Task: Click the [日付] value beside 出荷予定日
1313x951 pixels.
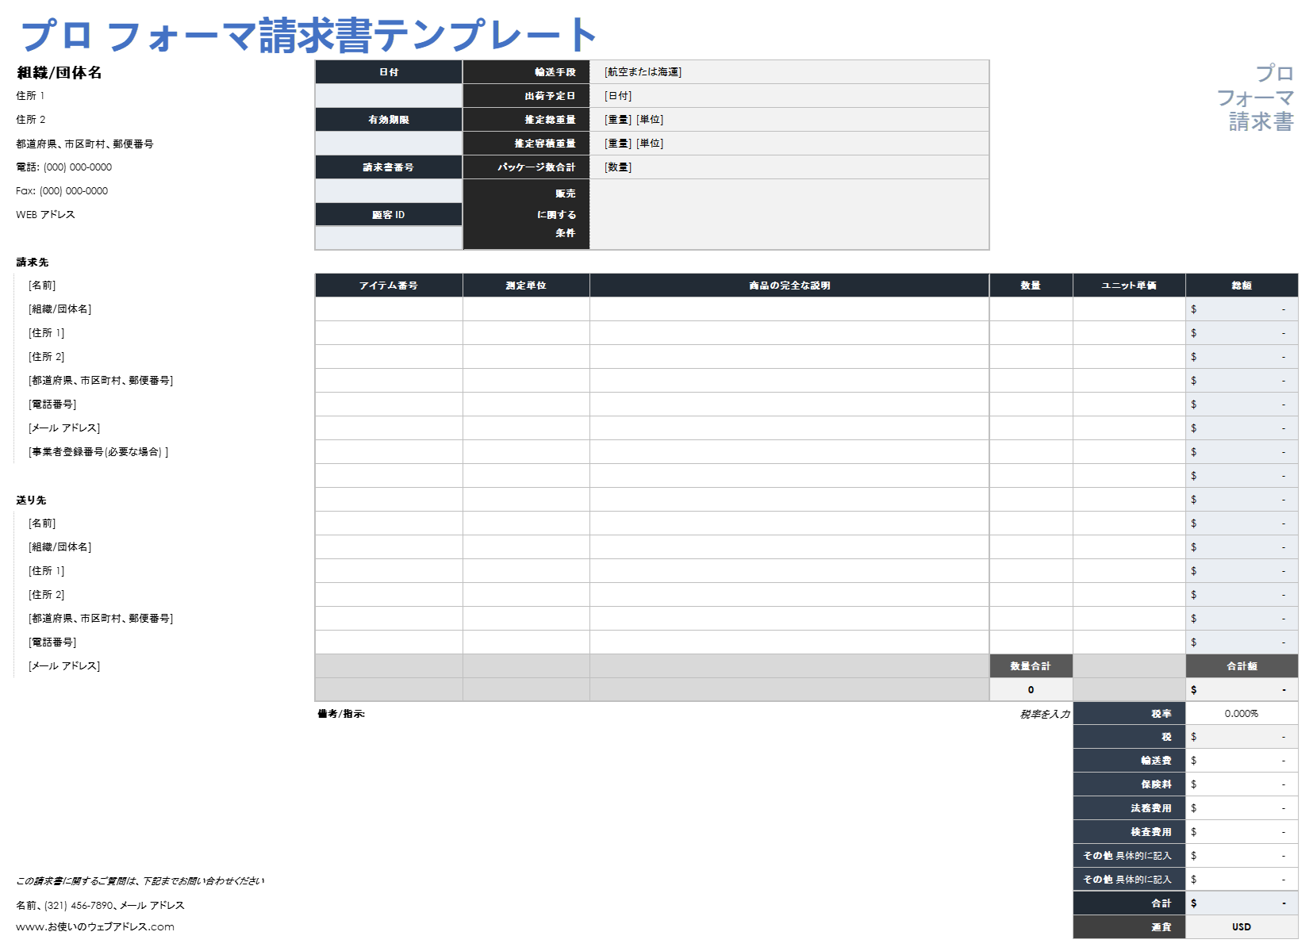Action: coord(789,95)
